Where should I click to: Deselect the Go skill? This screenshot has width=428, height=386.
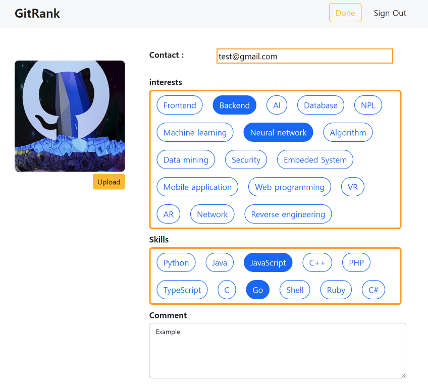(257, 290)
